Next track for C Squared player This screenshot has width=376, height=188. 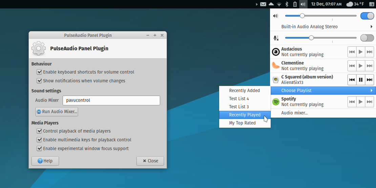pos(370,80)
